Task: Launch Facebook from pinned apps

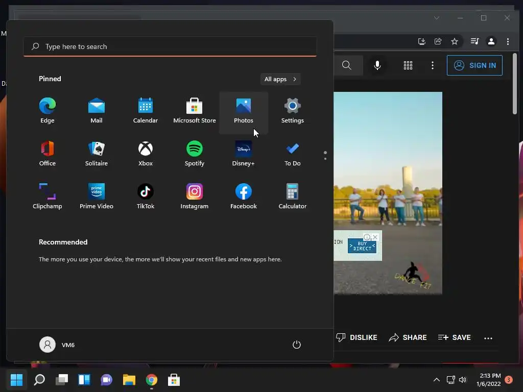Action: tap(244, 198)
